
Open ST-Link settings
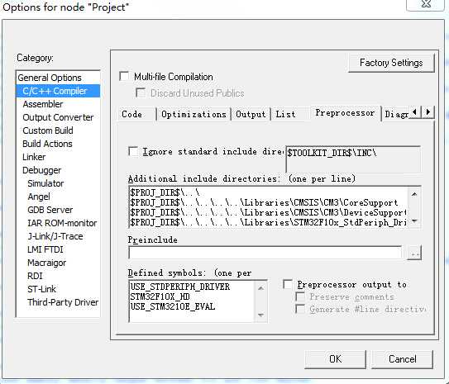coord(42,289)
